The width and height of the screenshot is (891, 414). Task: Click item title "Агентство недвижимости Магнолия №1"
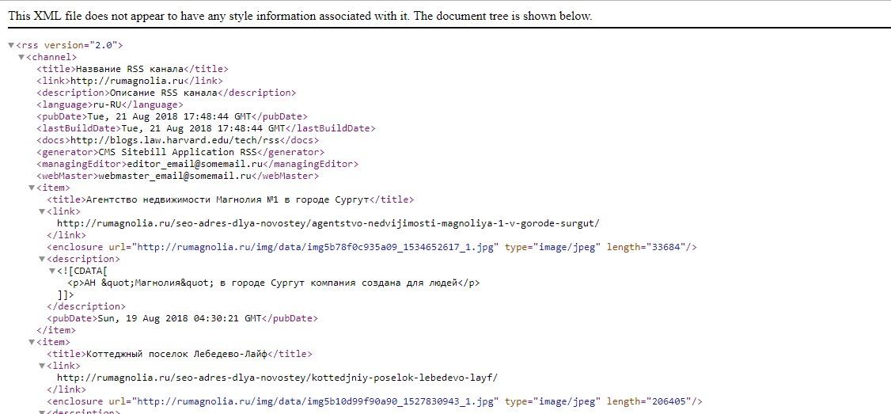point(227,199)
